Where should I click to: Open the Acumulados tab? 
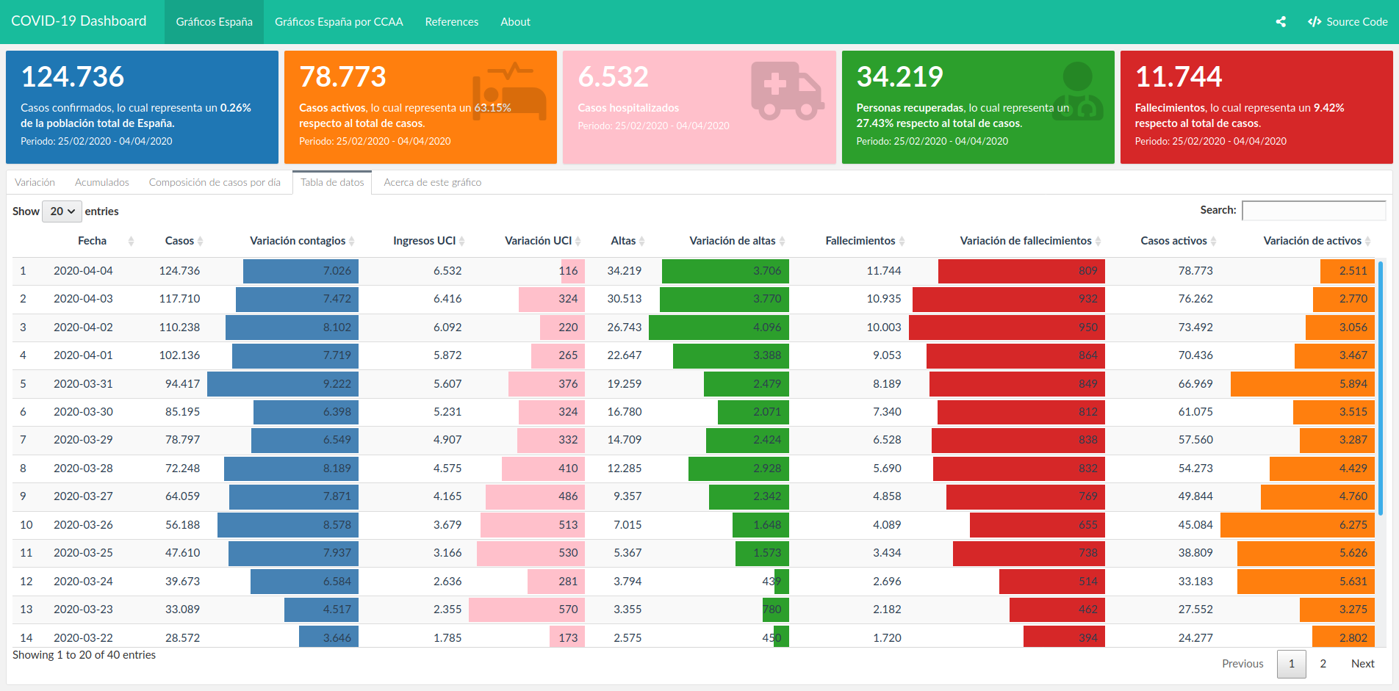tap(102, 182)
